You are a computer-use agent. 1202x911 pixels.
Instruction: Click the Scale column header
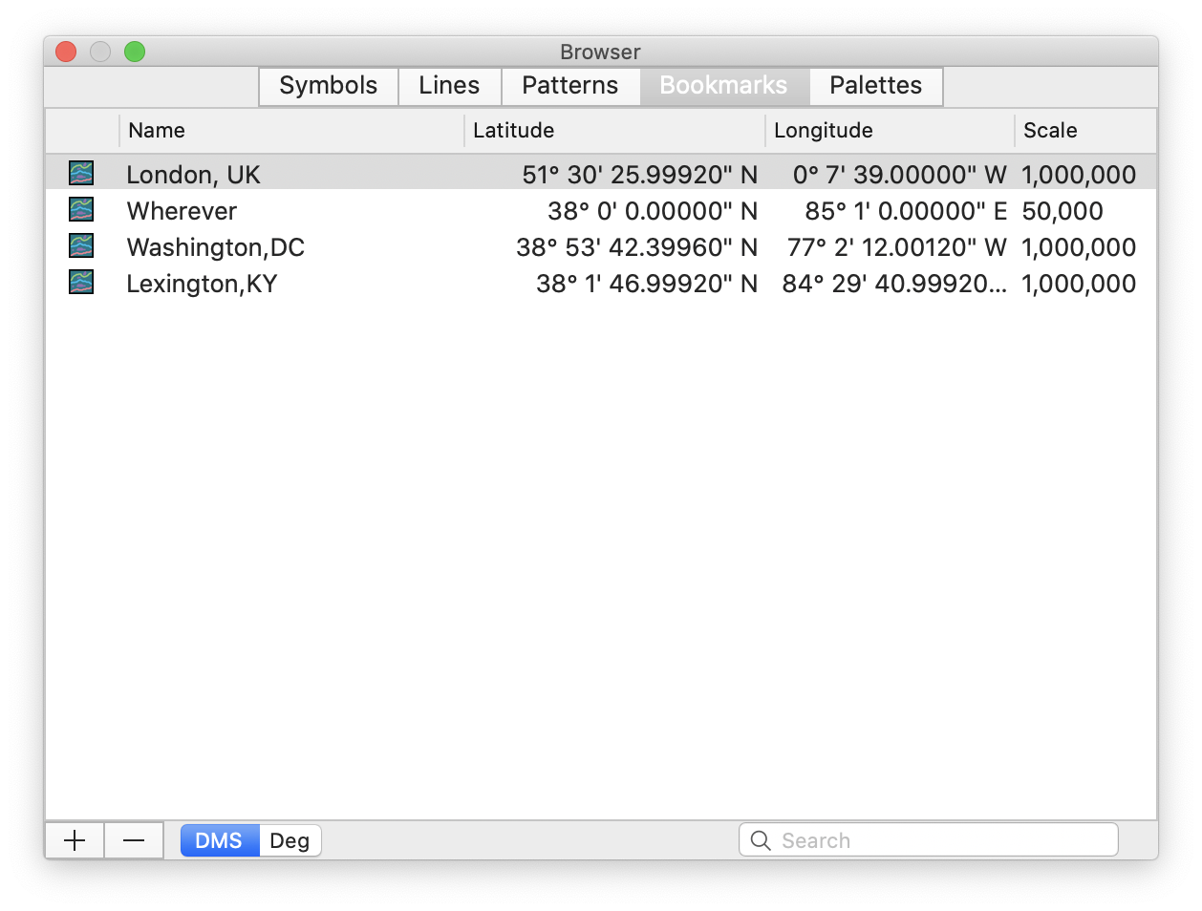point(1048,130)
